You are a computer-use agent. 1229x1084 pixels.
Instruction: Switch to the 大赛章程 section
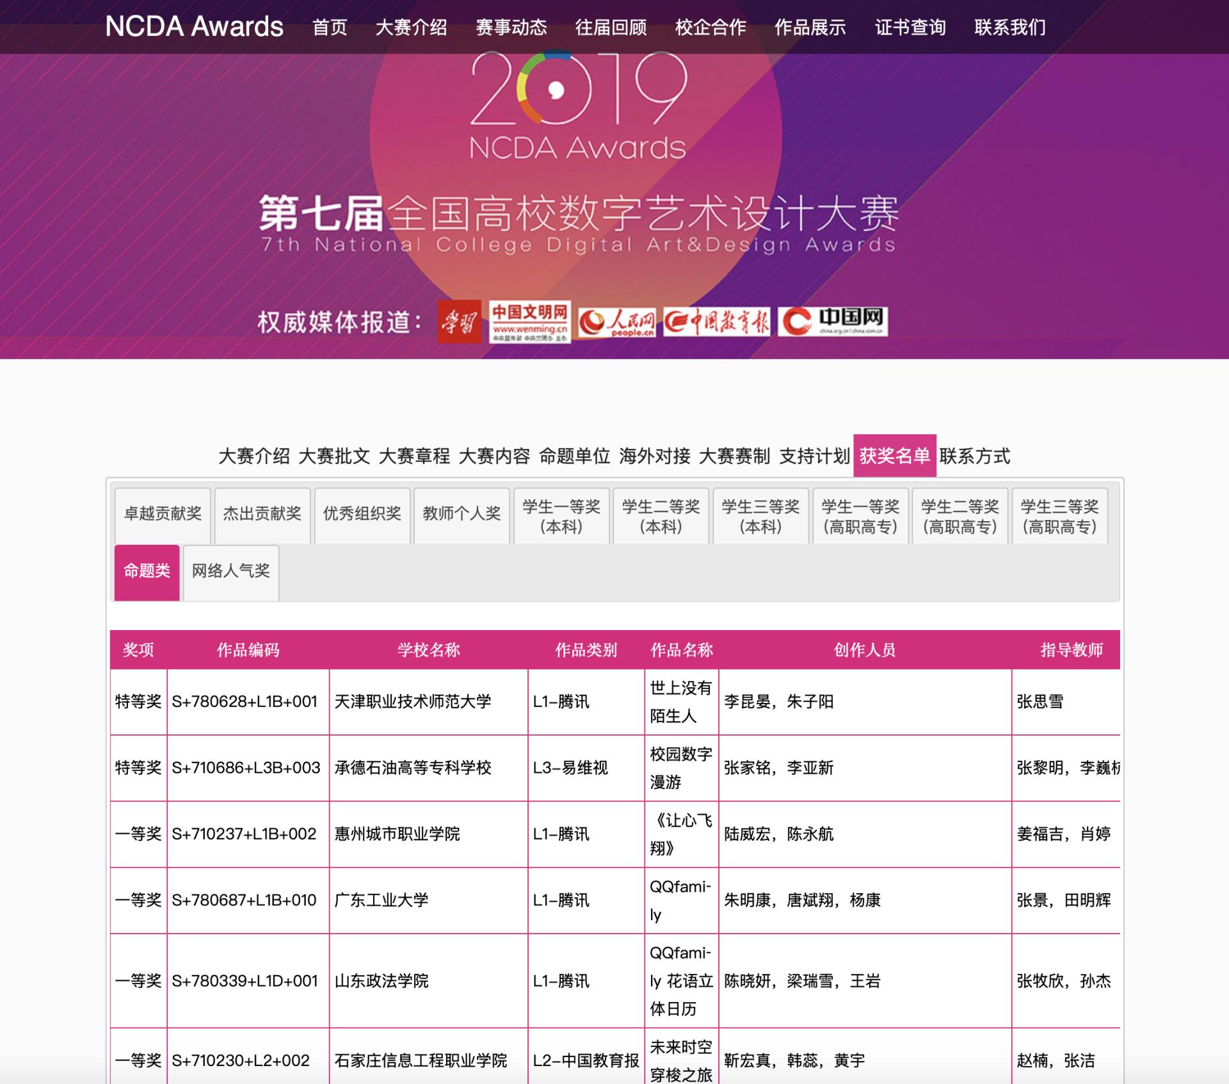(414, 456)
